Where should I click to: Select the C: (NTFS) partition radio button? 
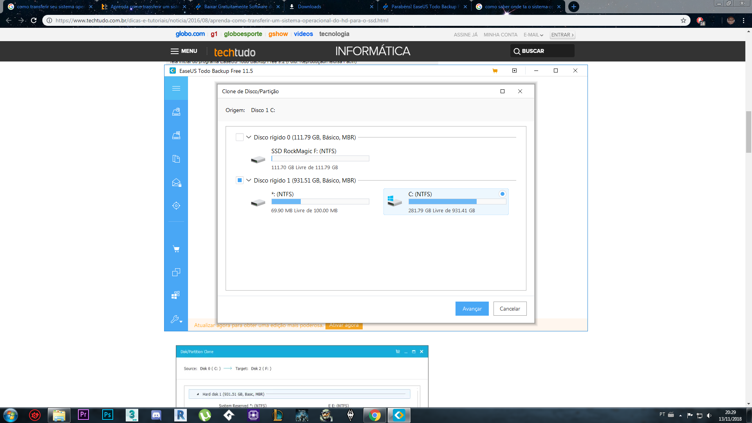[x=503, y=194]
